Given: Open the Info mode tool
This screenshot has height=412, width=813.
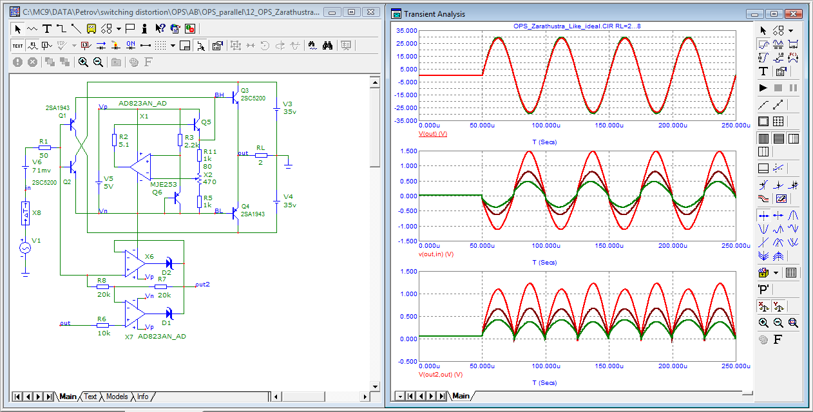Looking at the screenshot, I should coord(145,28).
